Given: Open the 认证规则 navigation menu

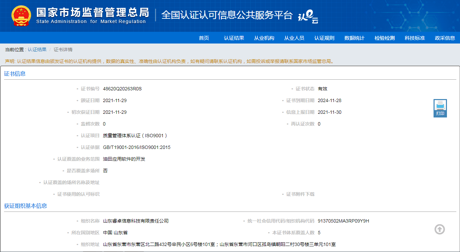Looking at the screenshot, I should coord(324,38).
